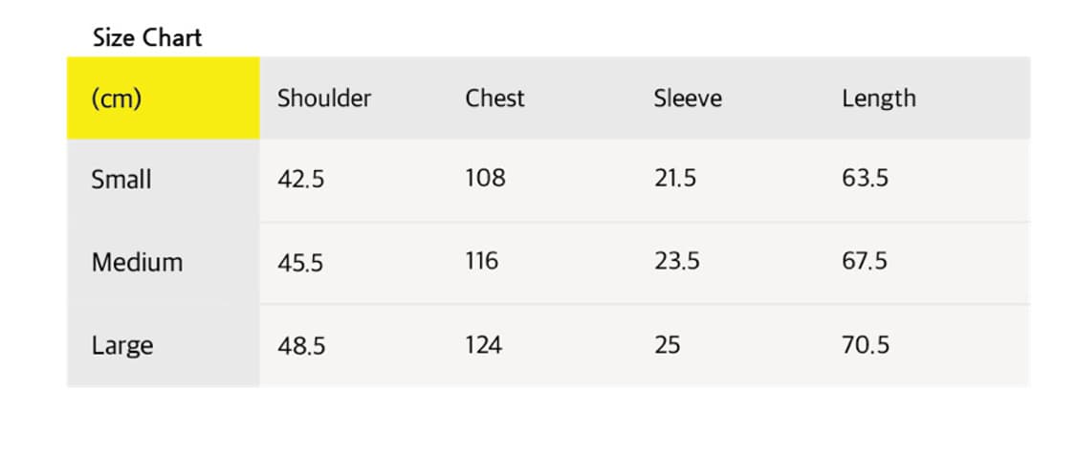Click Small length value 63.5
Viewport: 1076px width, 455px height.
pyautogui.click(x=866, y=179)
